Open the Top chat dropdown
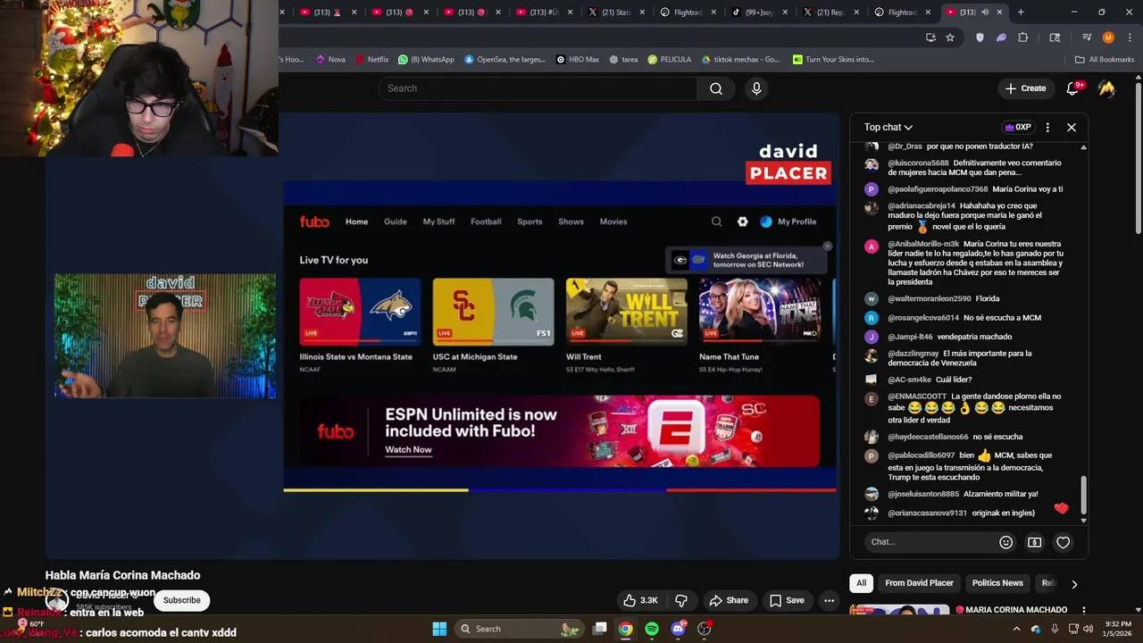 [888, 127]
